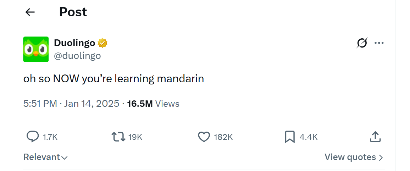Click the gold verified badge

point(103,43)
